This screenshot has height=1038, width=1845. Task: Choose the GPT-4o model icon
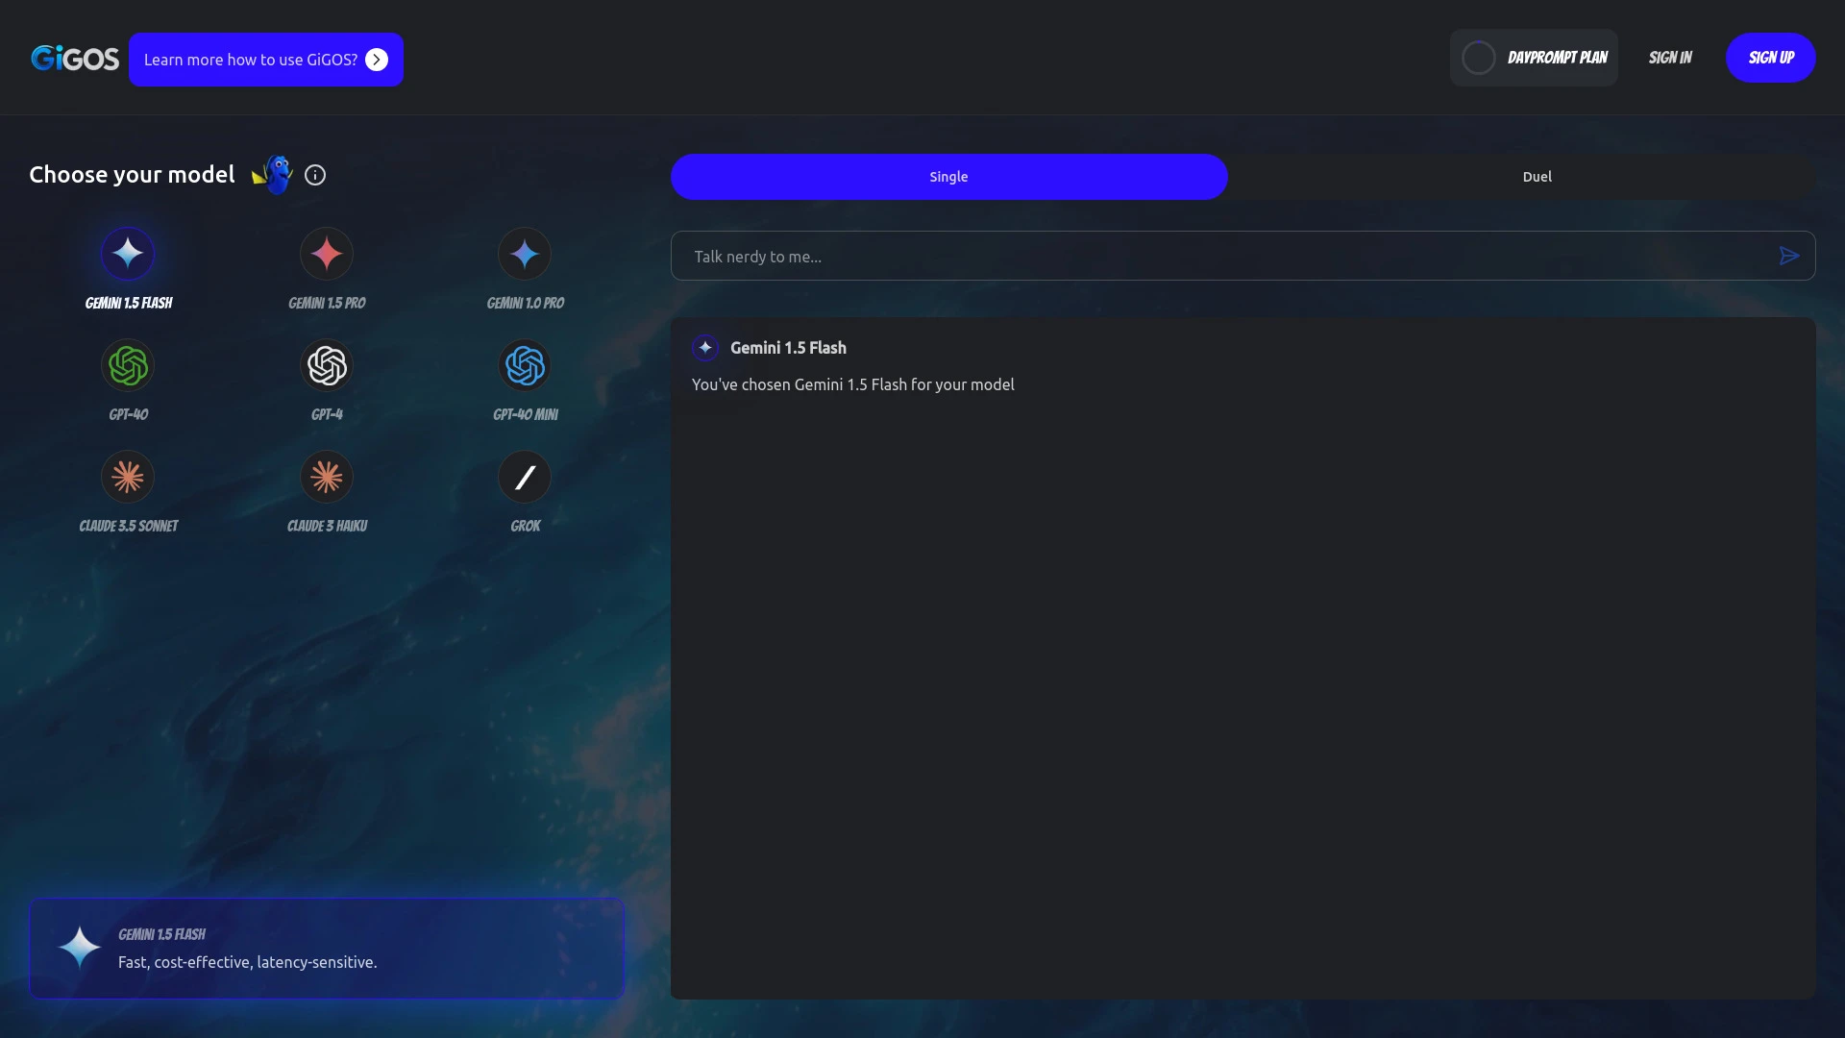(127, 365)
